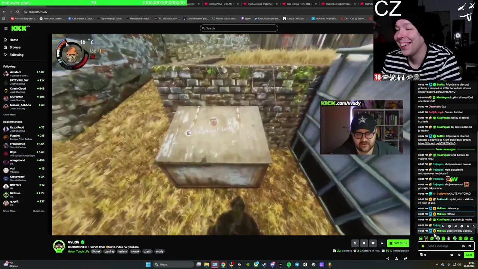
Task: Open the Kick hamburger sidebar menu
Action: 6,28
